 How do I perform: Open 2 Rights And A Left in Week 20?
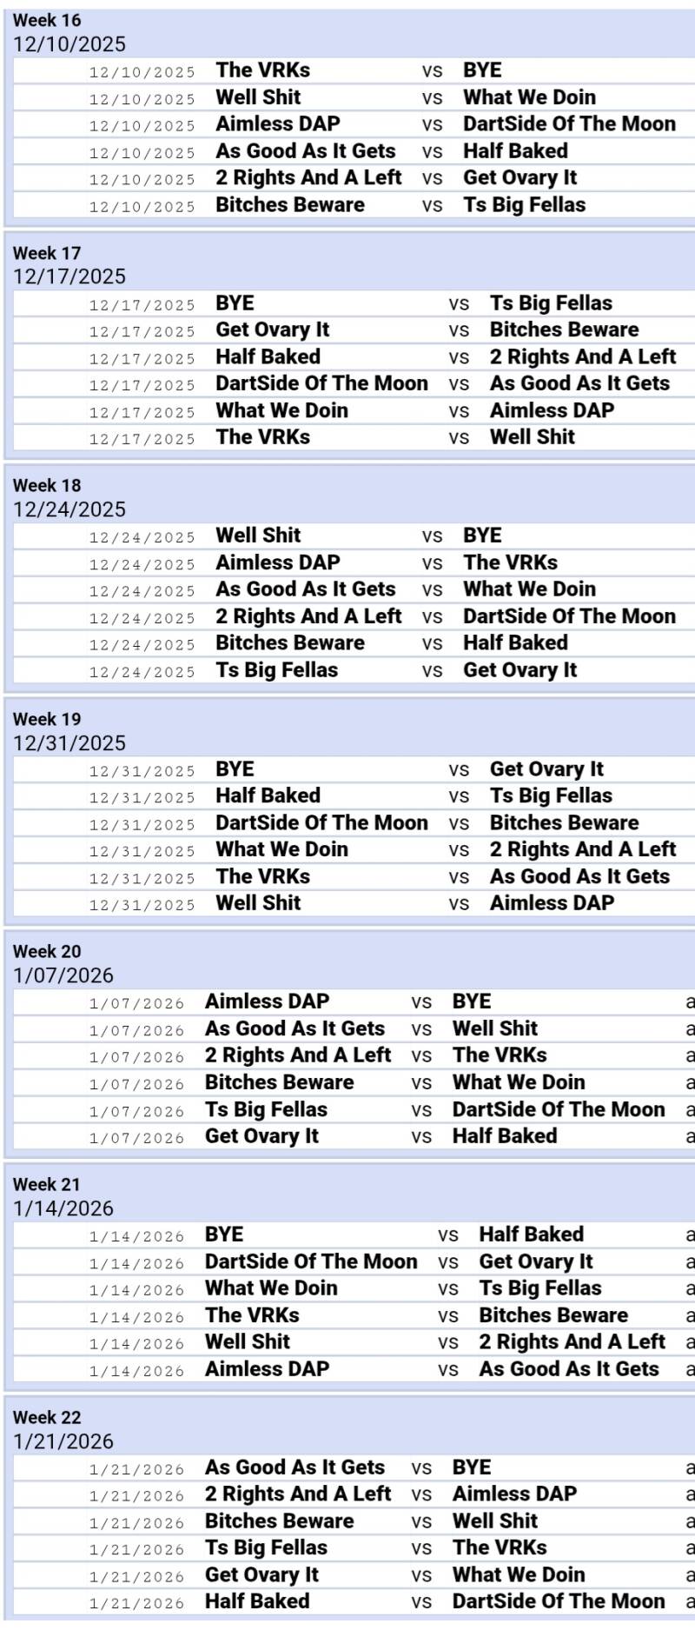tap(298, 1055)
